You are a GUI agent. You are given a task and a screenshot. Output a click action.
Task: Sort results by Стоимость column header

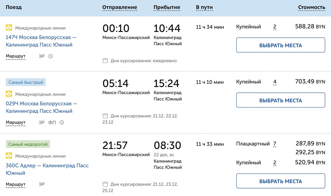coord(311,7)
